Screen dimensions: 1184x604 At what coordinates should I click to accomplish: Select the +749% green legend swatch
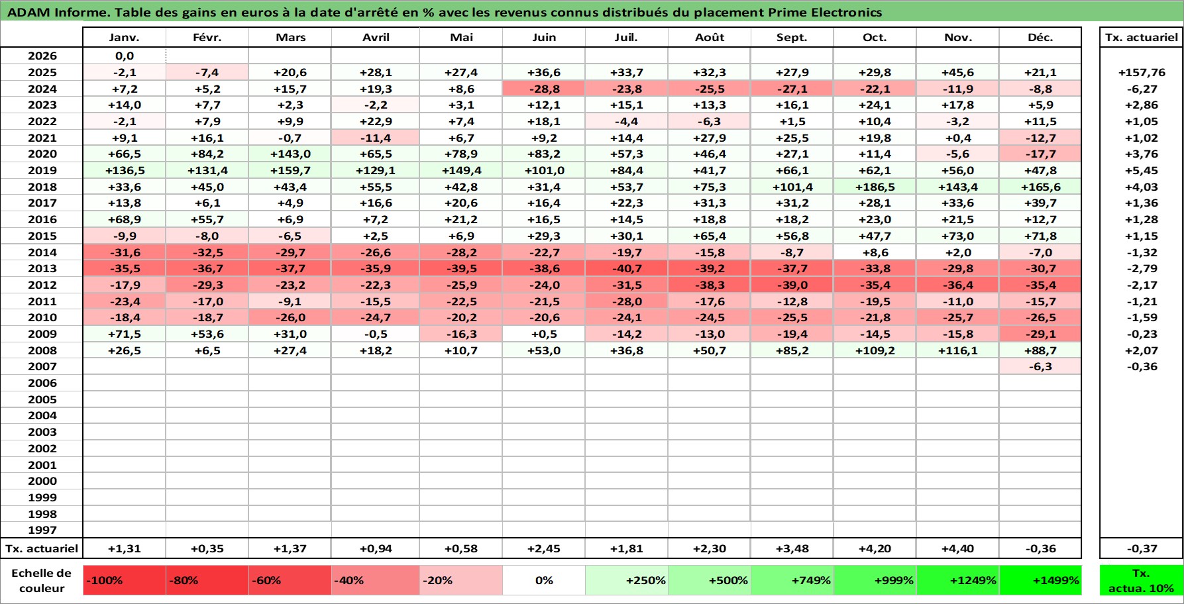click(x=792, y=580)
